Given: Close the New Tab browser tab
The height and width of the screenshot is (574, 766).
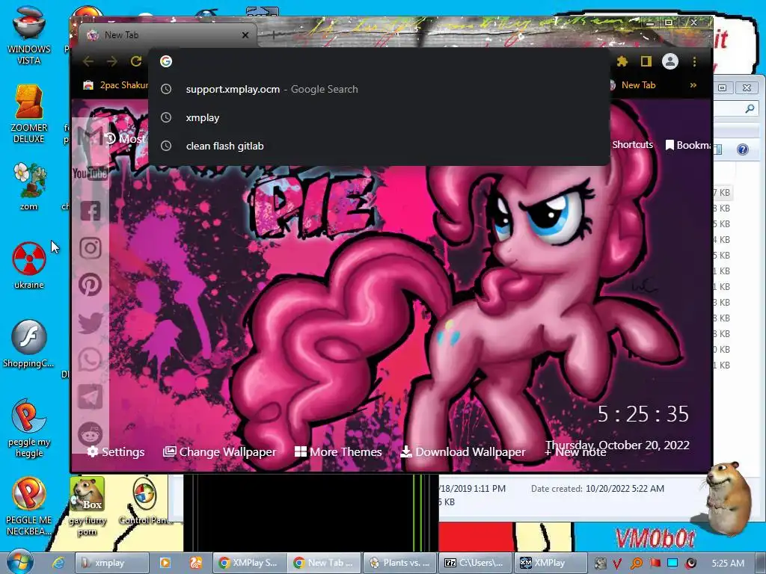Looking at the screenshot, I should pyautogui.click(x=245, y=35).
